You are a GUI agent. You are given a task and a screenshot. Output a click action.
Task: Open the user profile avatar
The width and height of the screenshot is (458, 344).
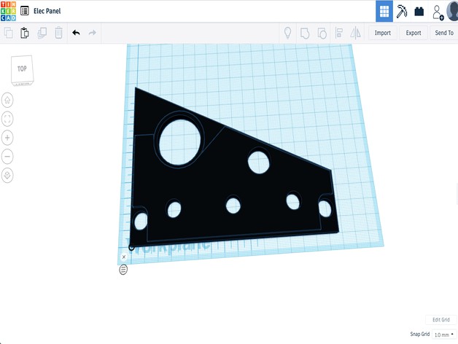[453, 11]
